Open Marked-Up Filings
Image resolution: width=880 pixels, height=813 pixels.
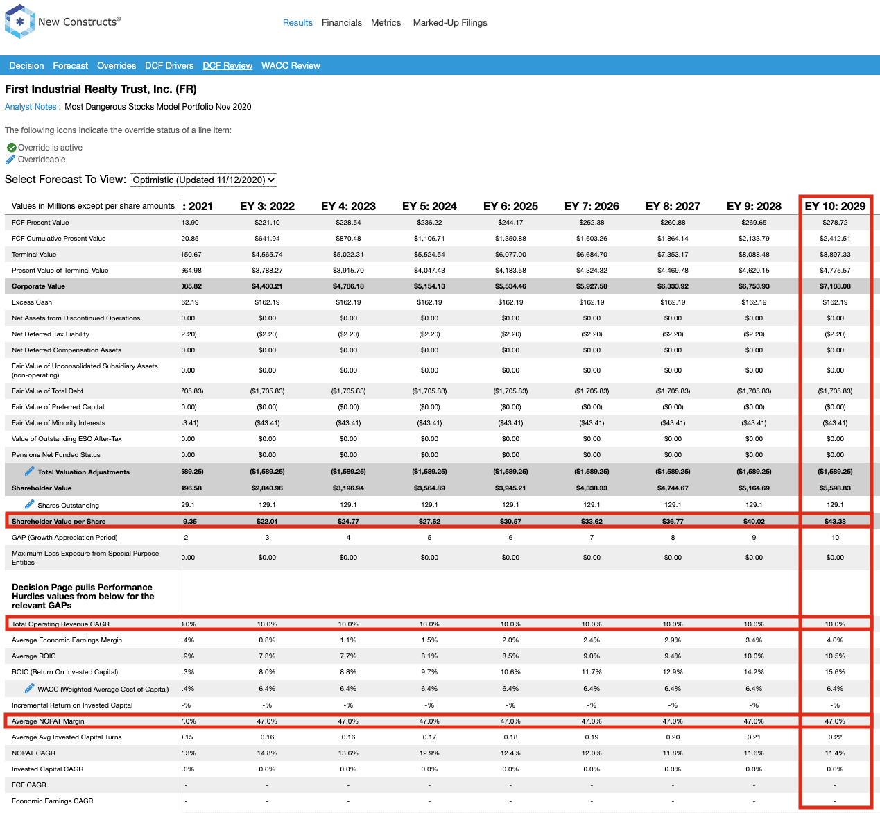450,23
